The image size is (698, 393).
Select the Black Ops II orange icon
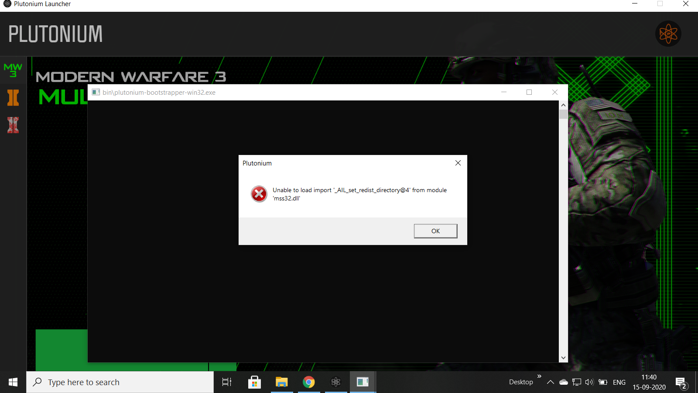13,98
